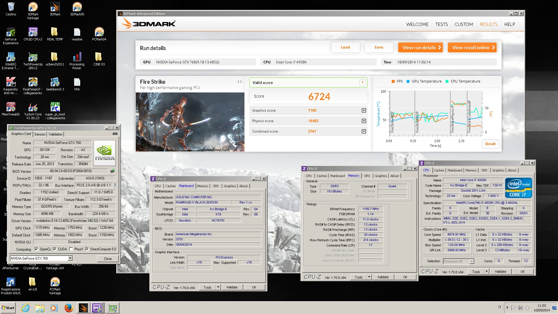Expand the Graphics score details

tap(364, 110)
